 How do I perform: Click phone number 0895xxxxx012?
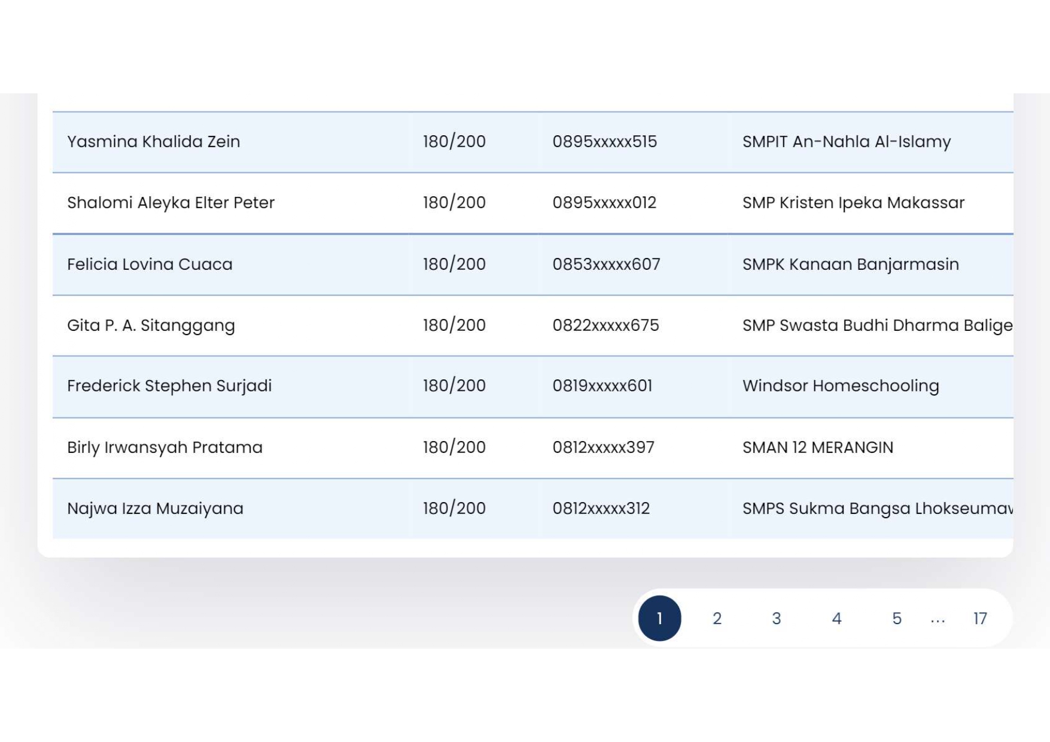click(x=604, y=203)
